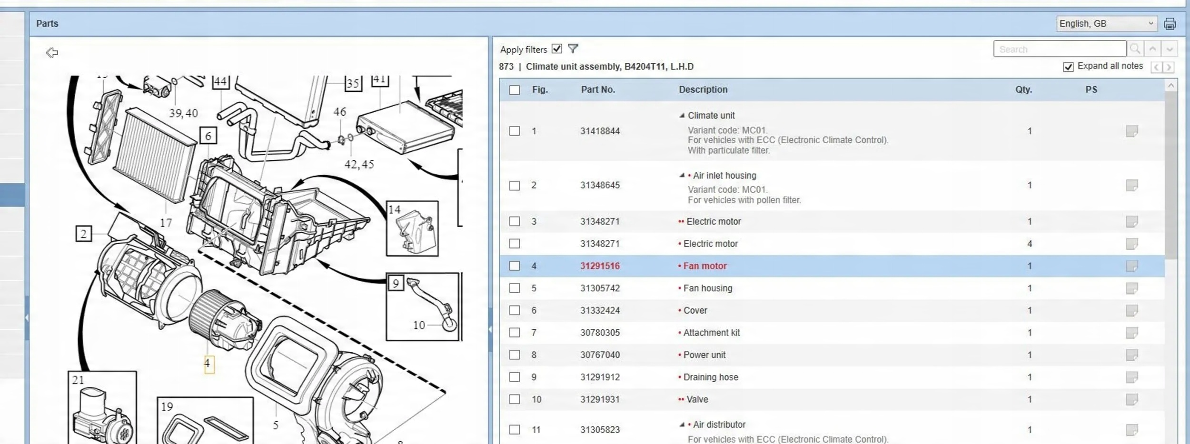Go to previous section arrow near Expand all notes
Image resolution: width=1190 pixels, height=444 pixels.
click(x=1156, y=67)
